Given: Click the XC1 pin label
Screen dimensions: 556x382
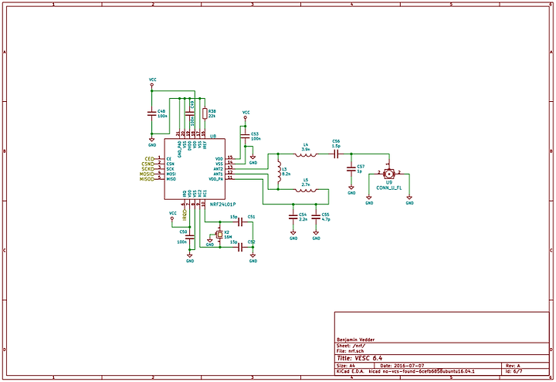Looking at the screenshot, I should coord(205,194).
